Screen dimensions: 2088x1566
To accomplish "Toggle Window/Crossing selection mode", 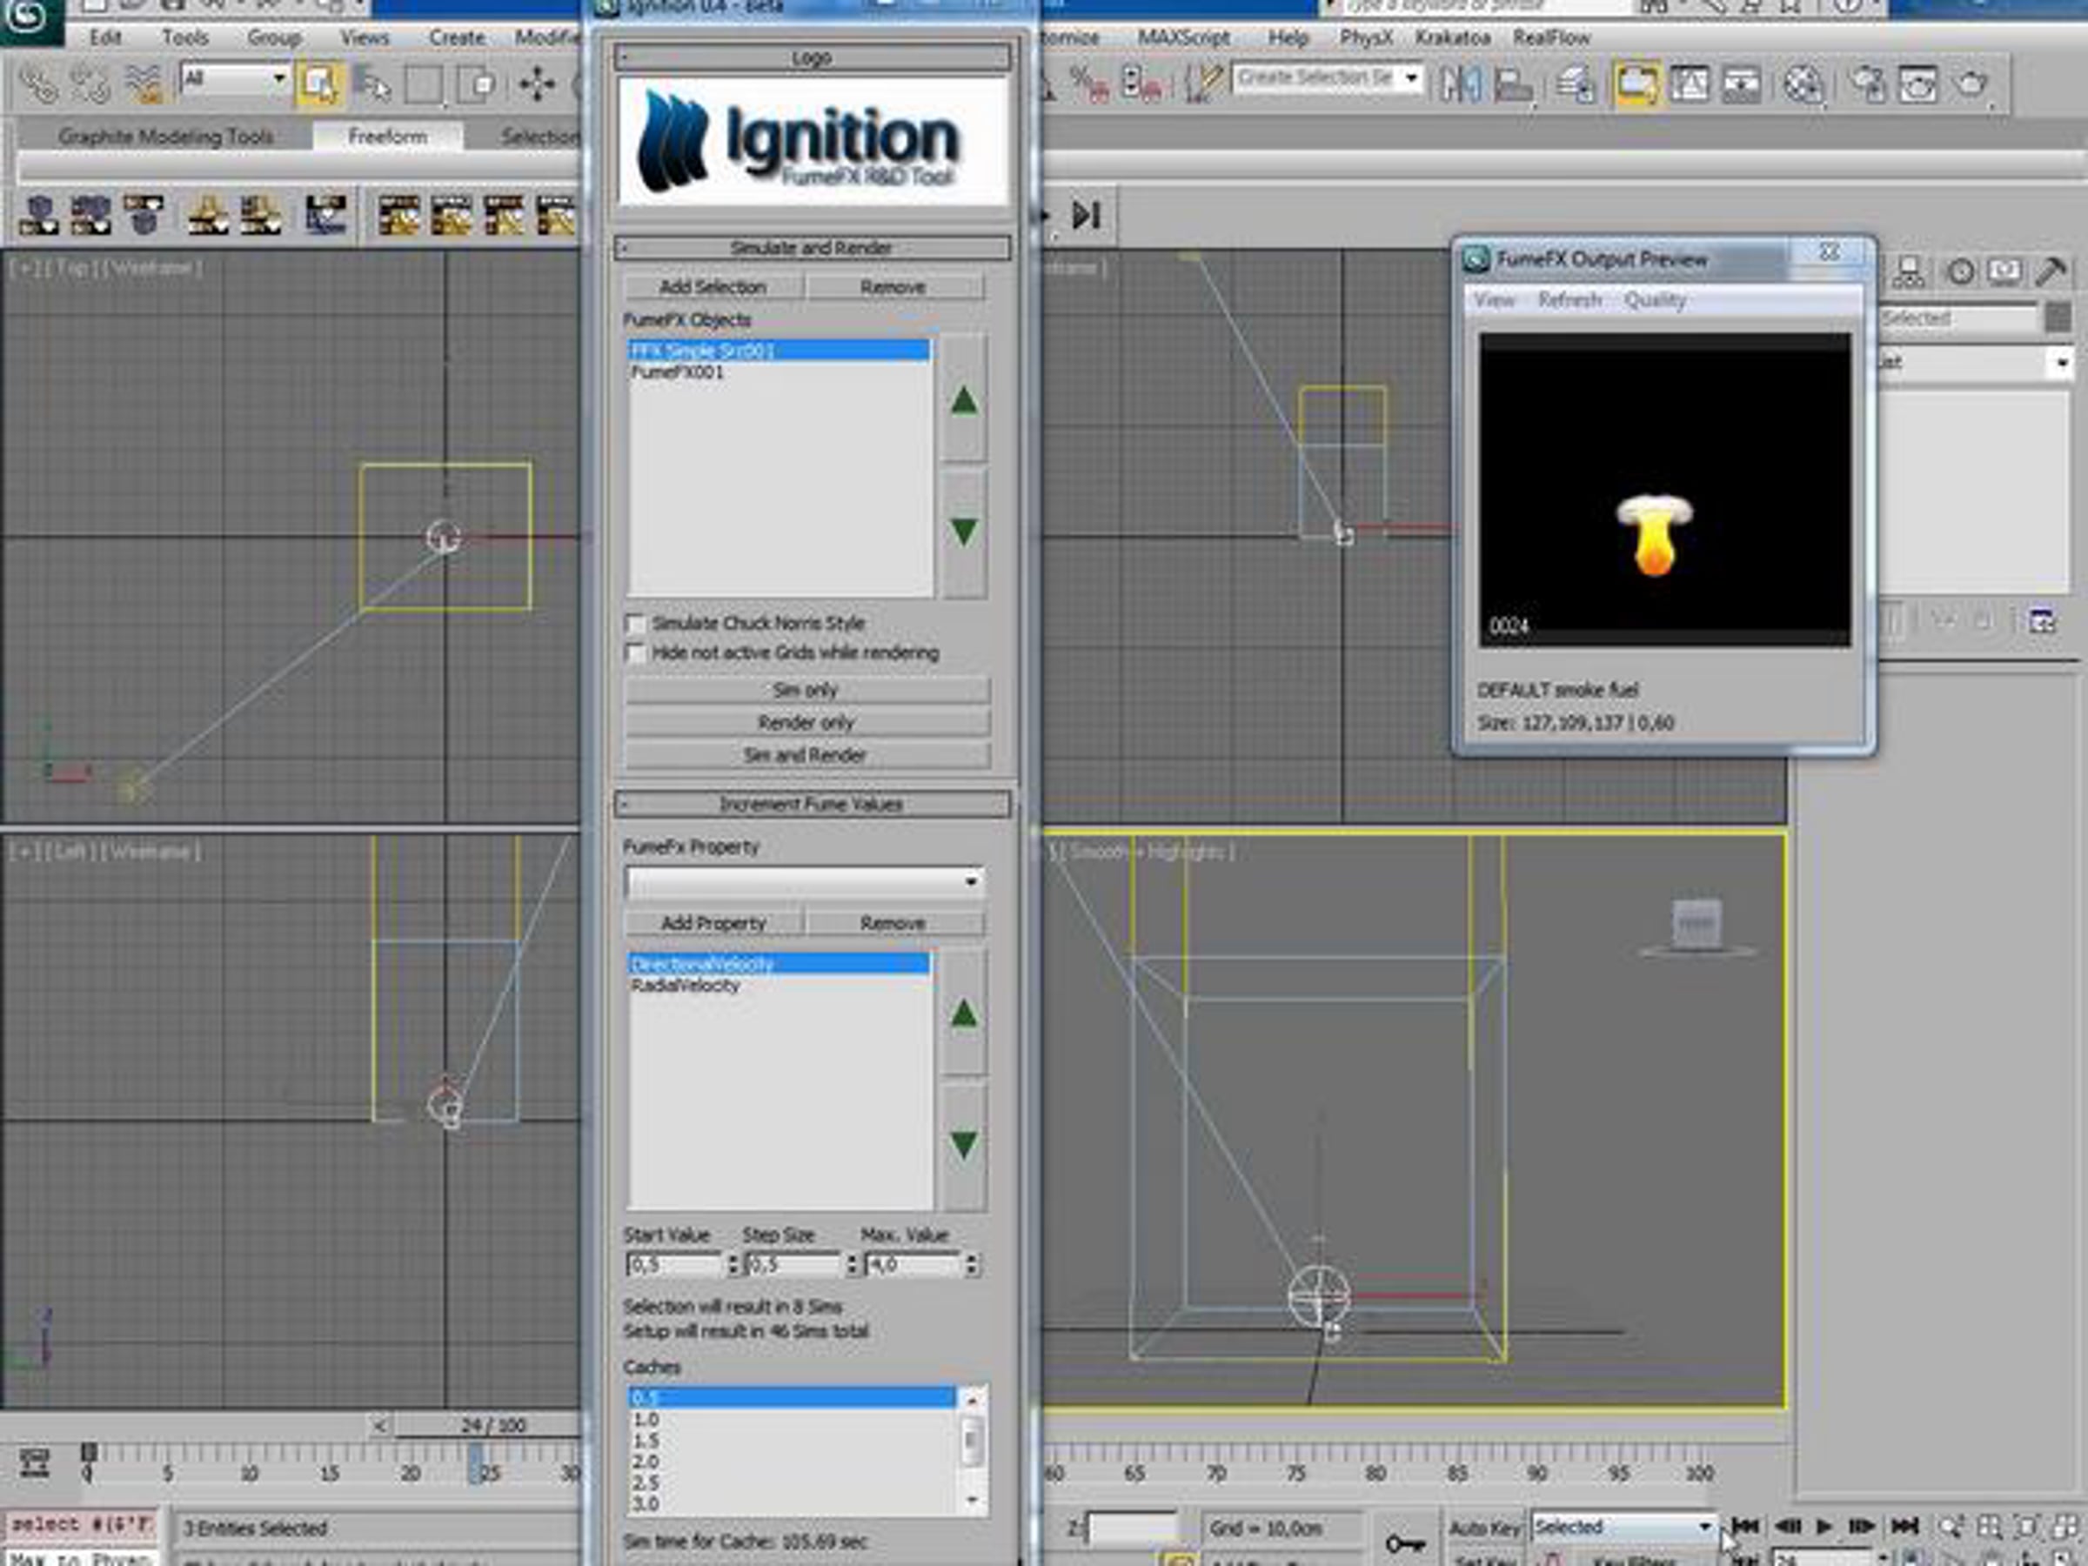I will 478,85.
